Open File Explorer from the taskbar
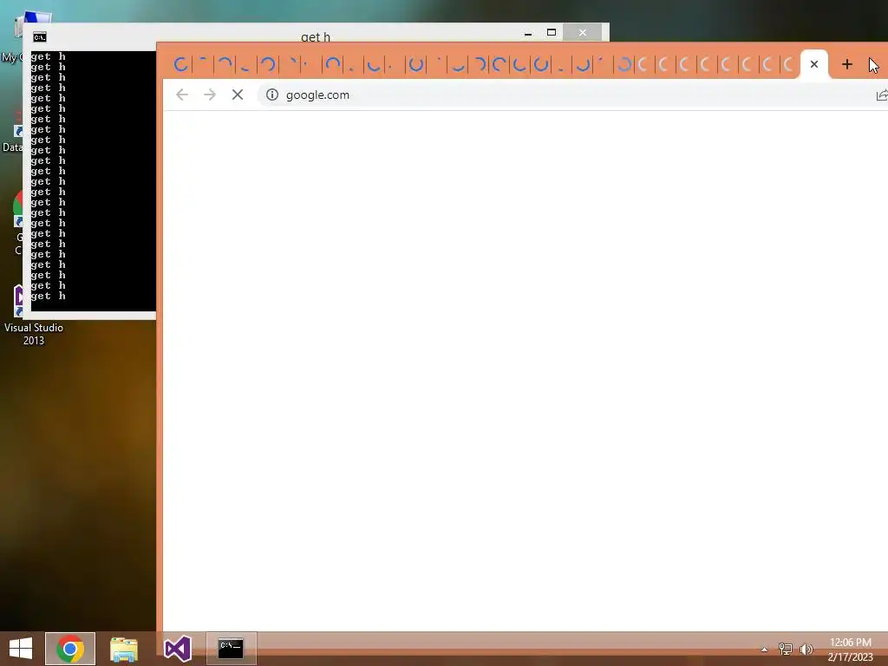 124,649
